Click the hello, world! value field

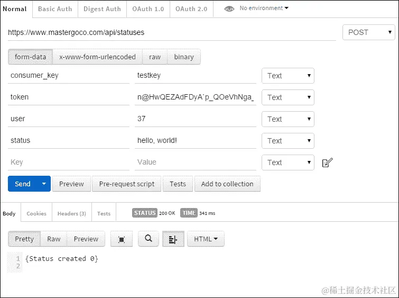coord(196,140)
